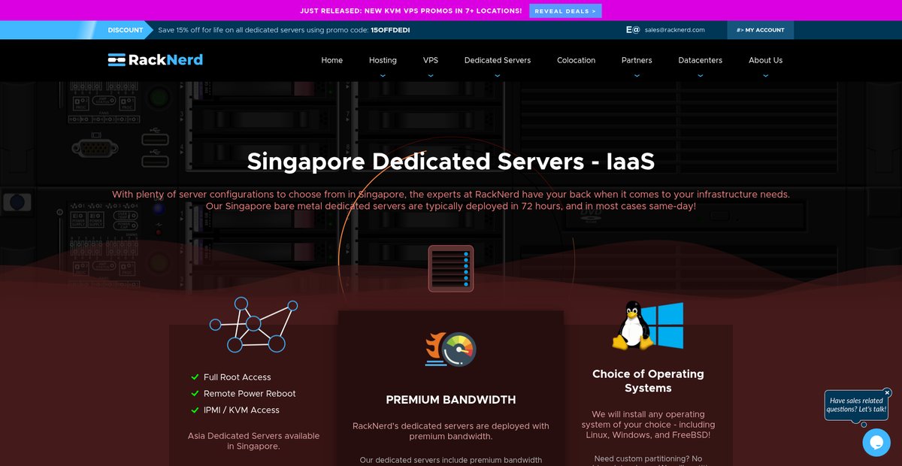Click the email icon beside sales address
902x466 pixels.
point(633,30)
